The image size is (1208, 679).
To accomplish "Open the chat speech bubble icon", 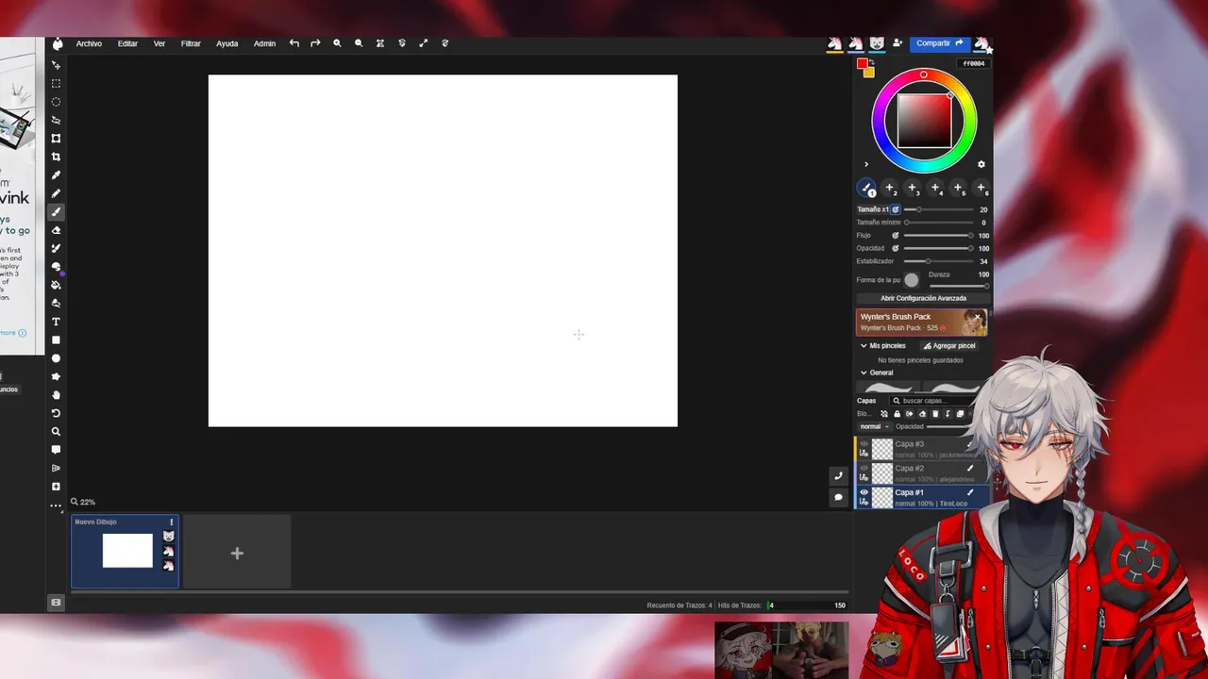I will 838,497.
